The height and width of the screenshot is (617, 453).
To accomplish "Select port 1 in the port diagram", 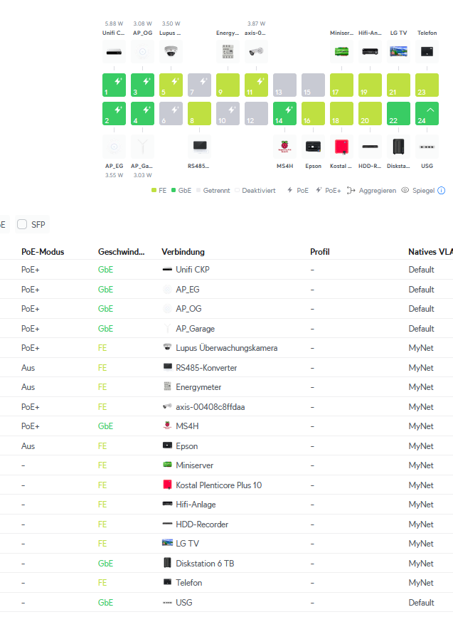I will coord(114,85).
